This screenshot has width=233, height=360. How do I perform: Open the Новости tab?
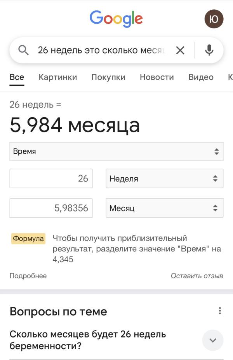click(x=157, y=77)
